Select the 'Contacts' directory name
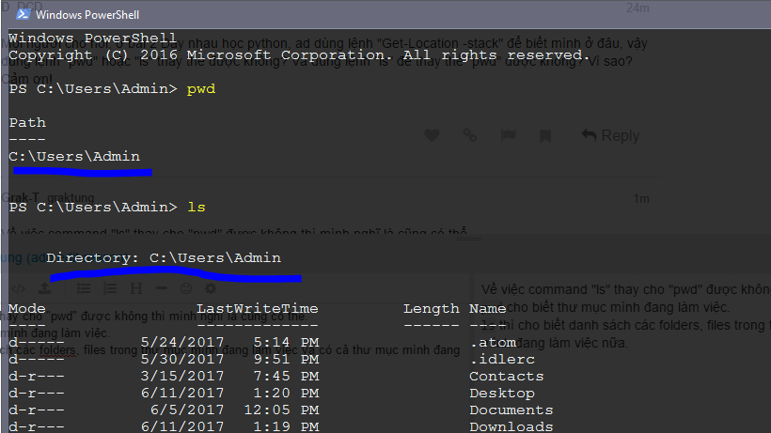 click(x=507, y=376)
